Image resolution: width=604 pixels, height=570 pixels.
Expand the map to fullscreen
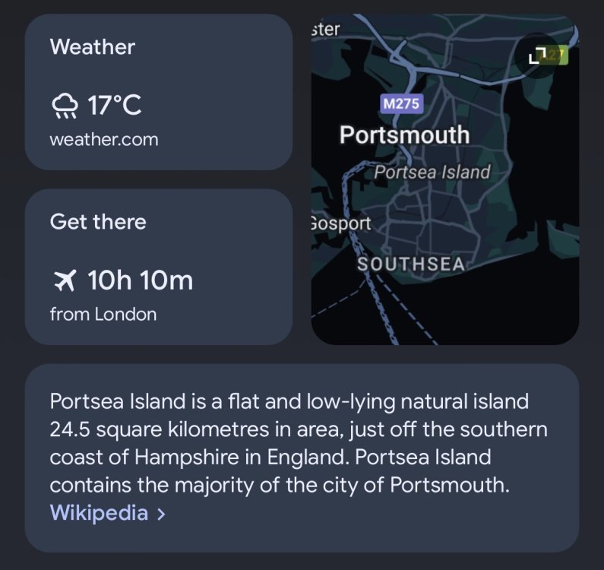pos(537,55)
